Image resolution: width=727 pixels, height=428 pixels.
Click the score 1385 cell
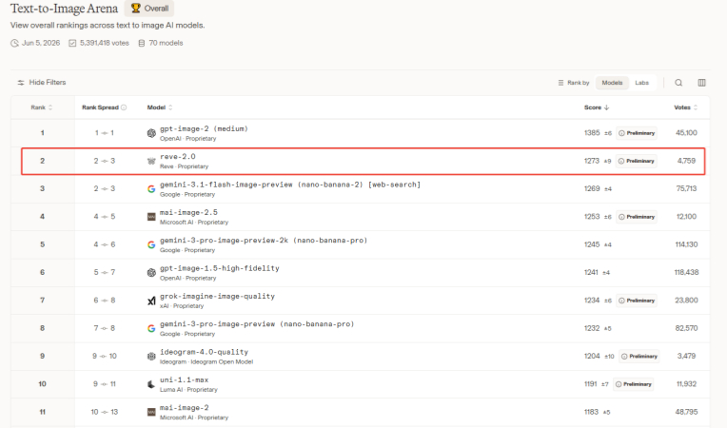click(592, 133)
